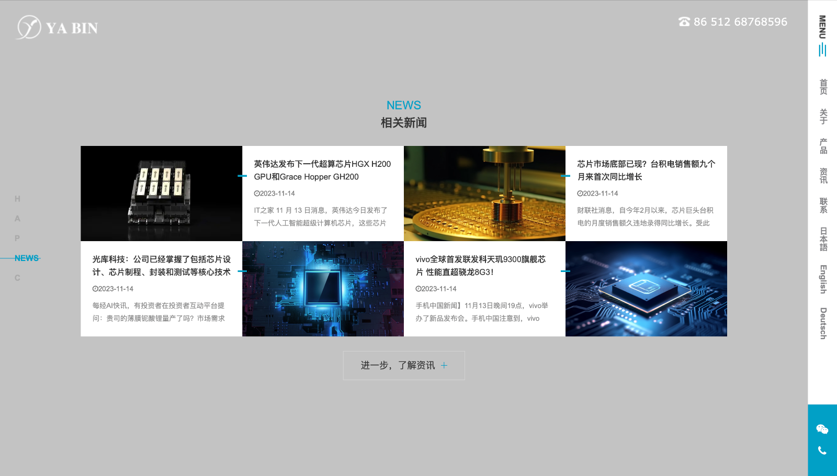
Task: Click summary text starting 手机中国新闻
Action: (x=482, y=312)
